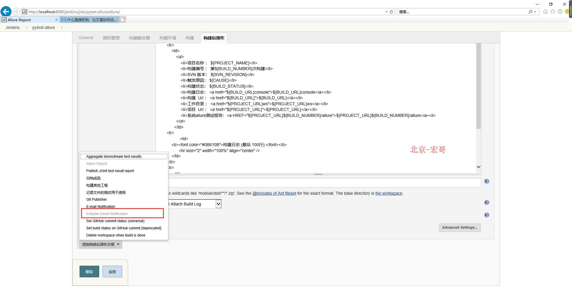Open the workspace link
572x297 pixels.
[389, 193]
